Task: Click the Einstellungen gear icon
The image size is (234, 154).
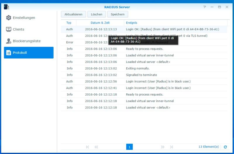Action: click(8, 18)
